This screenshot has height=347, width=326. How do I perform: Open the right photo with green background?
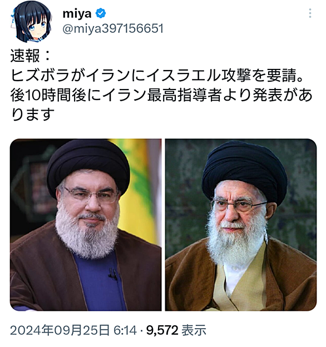(241, 225)
